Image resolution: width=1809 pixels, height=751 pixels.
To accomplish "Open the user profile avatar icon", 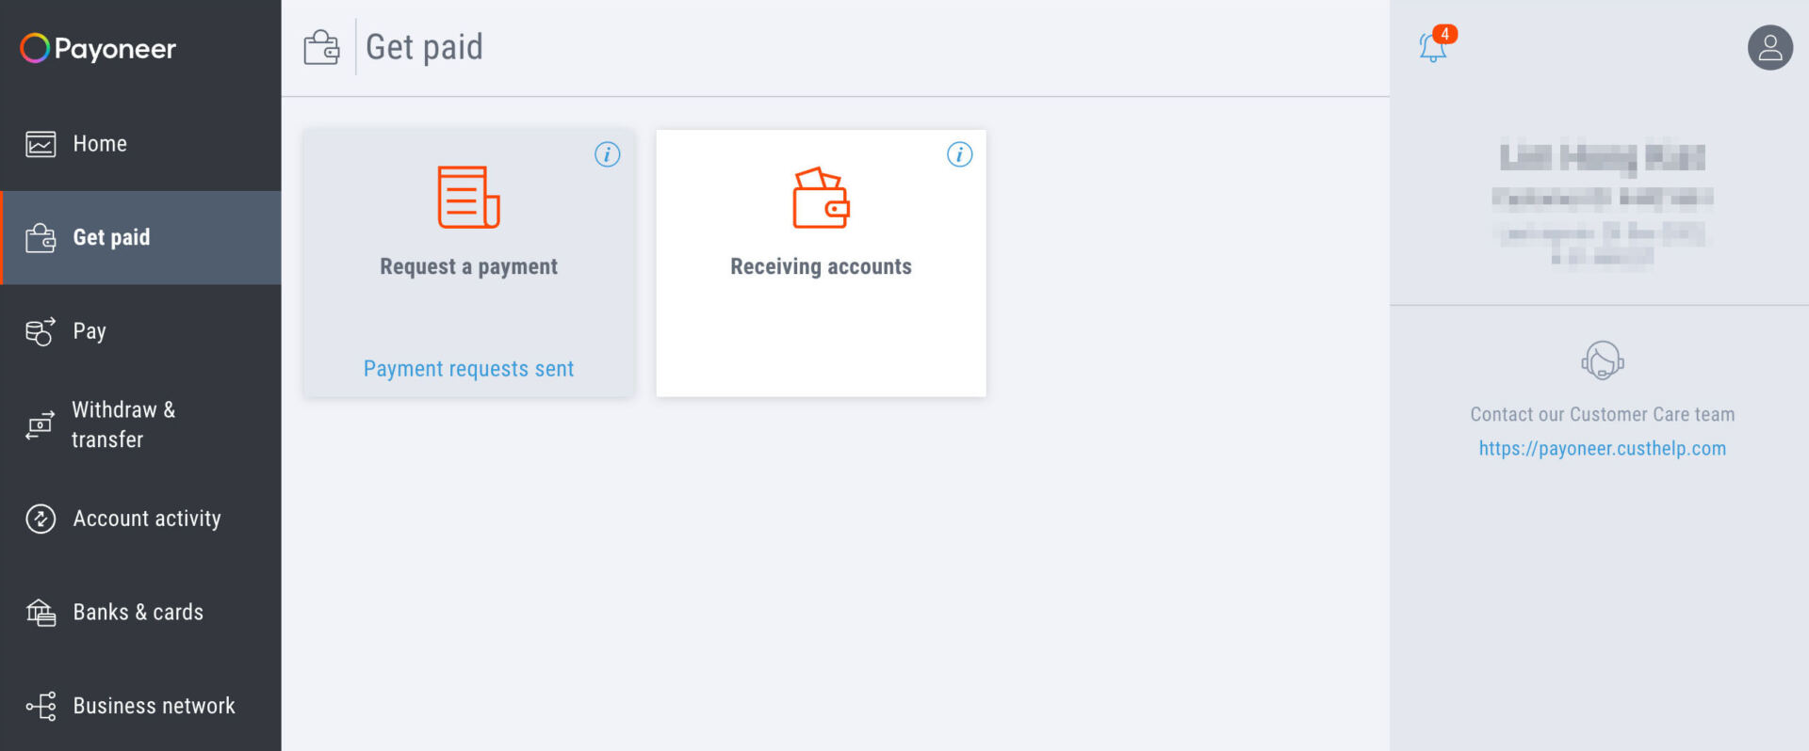I will click(1769, 47).
